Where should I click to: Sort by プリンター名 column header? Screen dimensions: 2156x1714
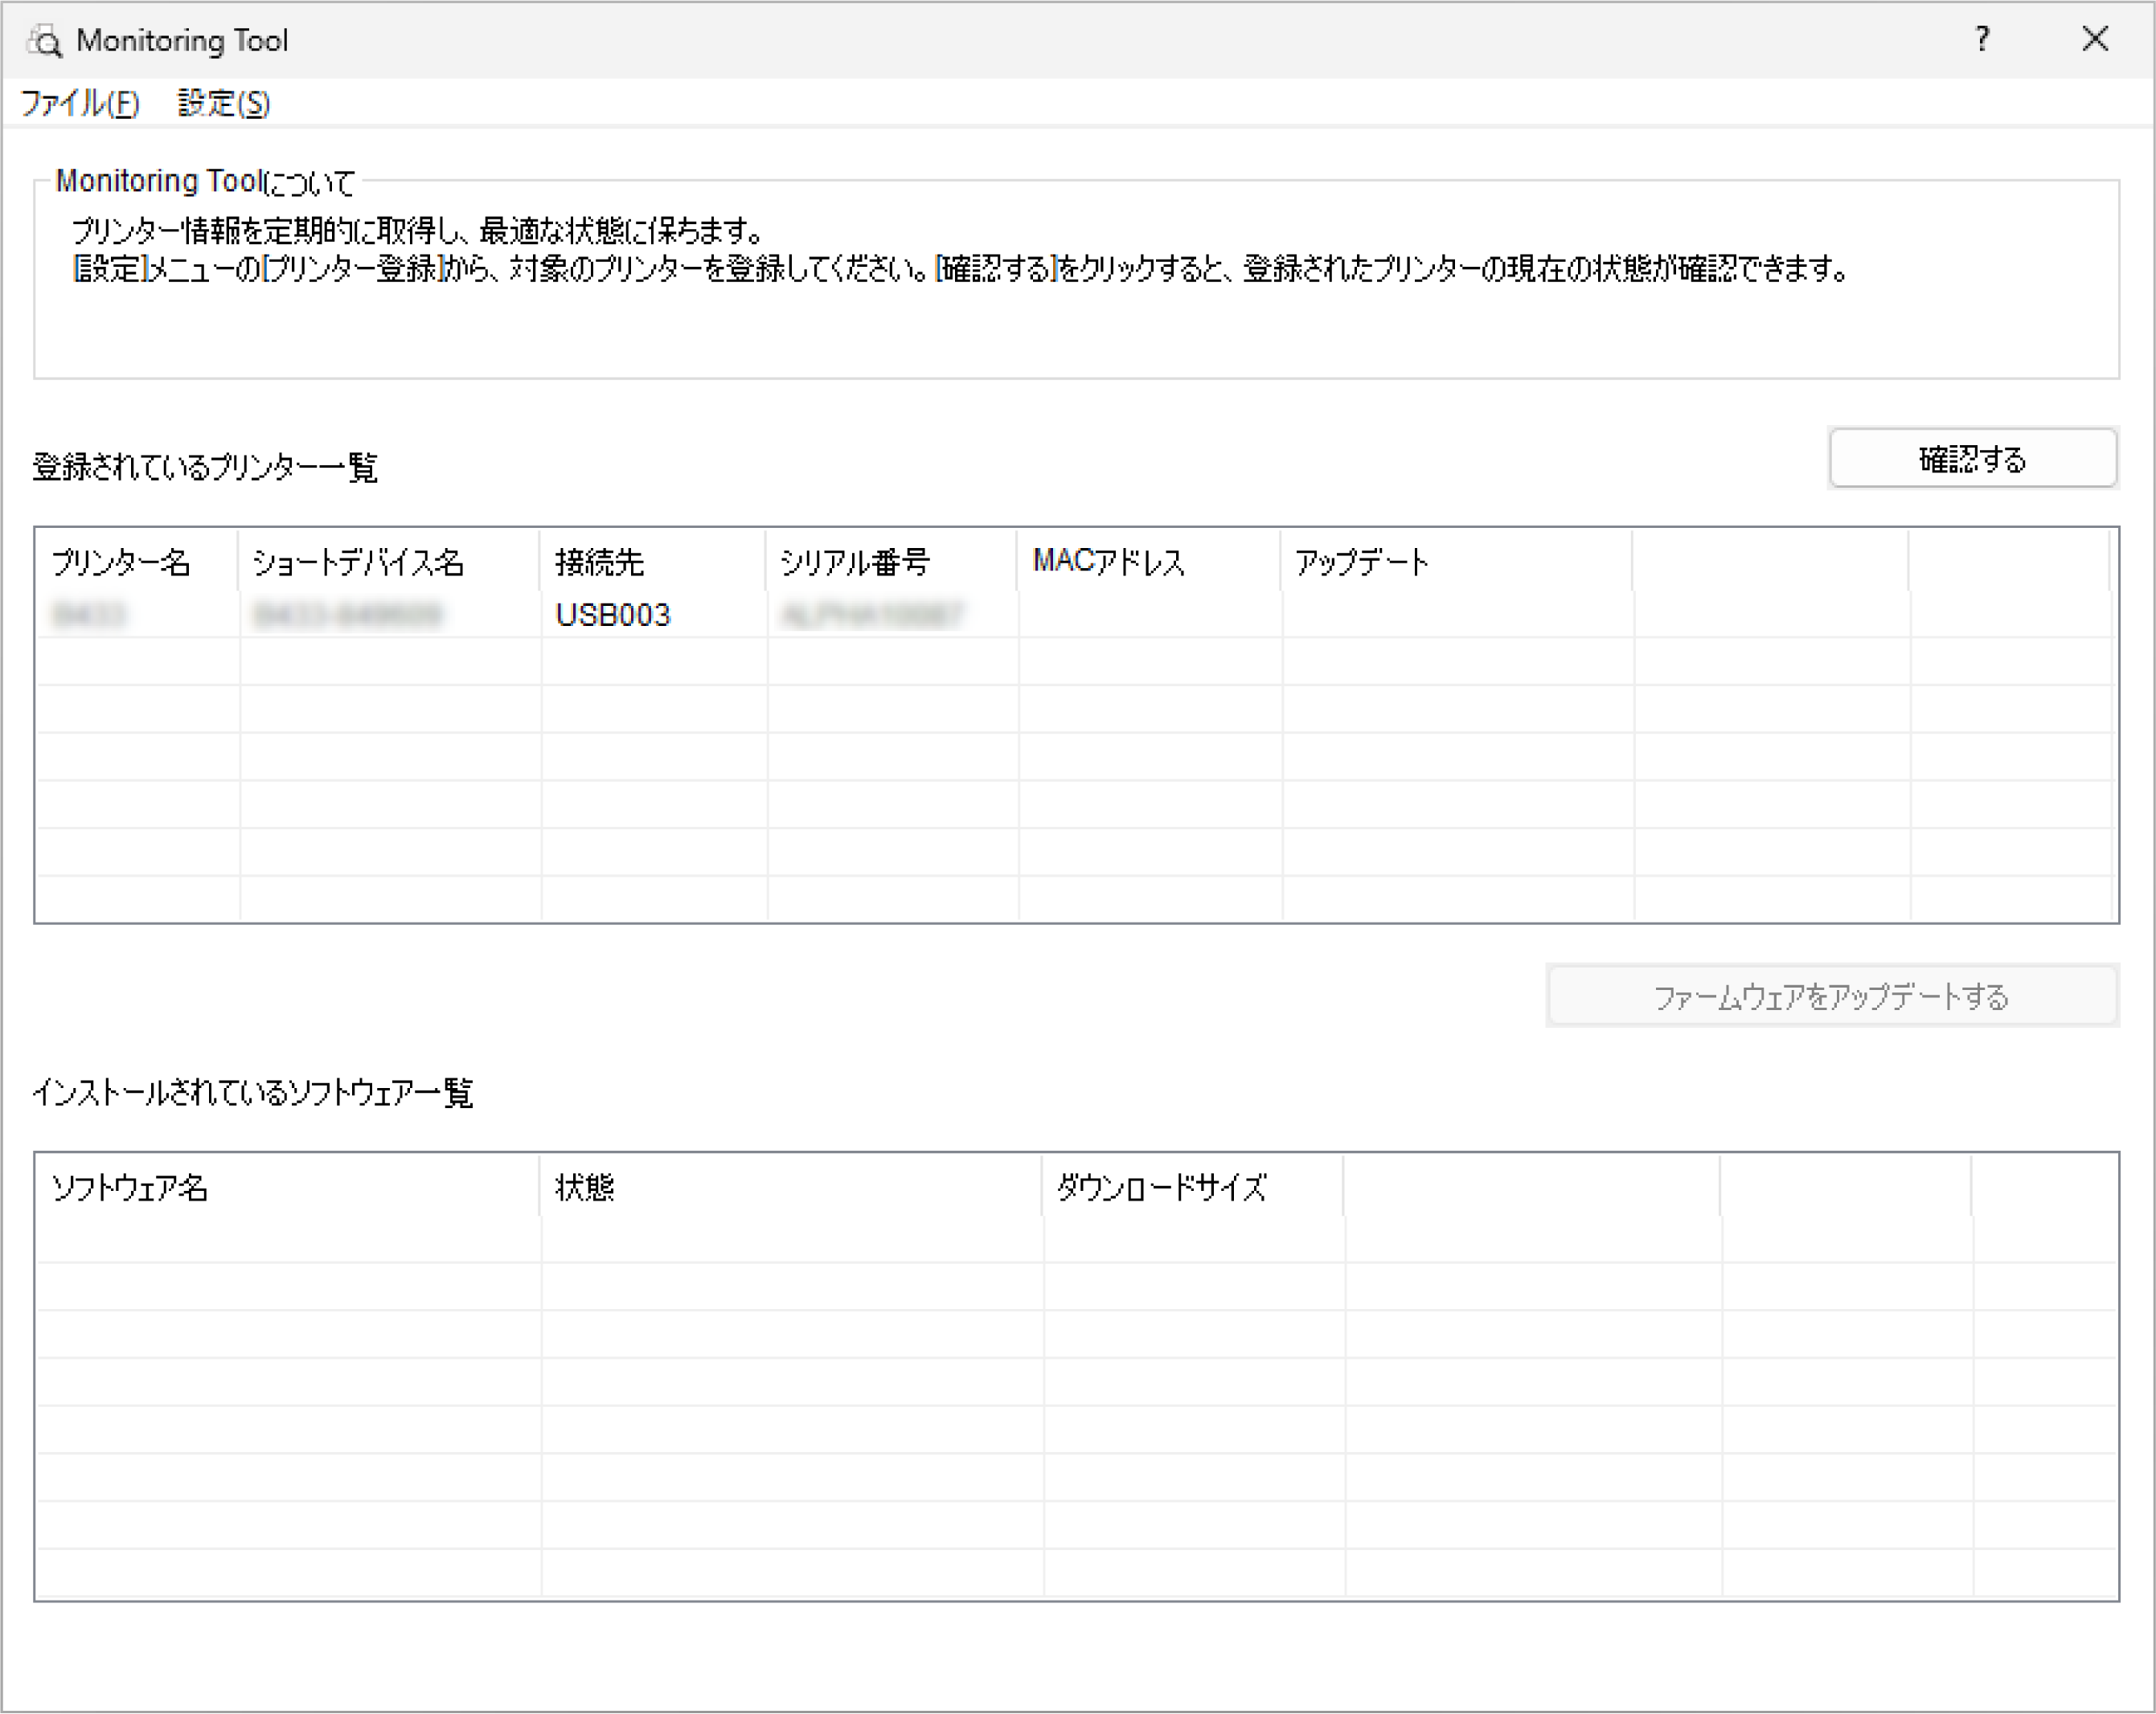point(121,562)
